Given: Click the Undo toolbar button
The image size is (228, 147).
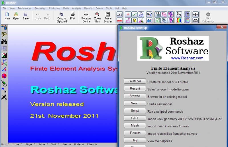Looking at the screenshot, I should (x=38, y=16).
